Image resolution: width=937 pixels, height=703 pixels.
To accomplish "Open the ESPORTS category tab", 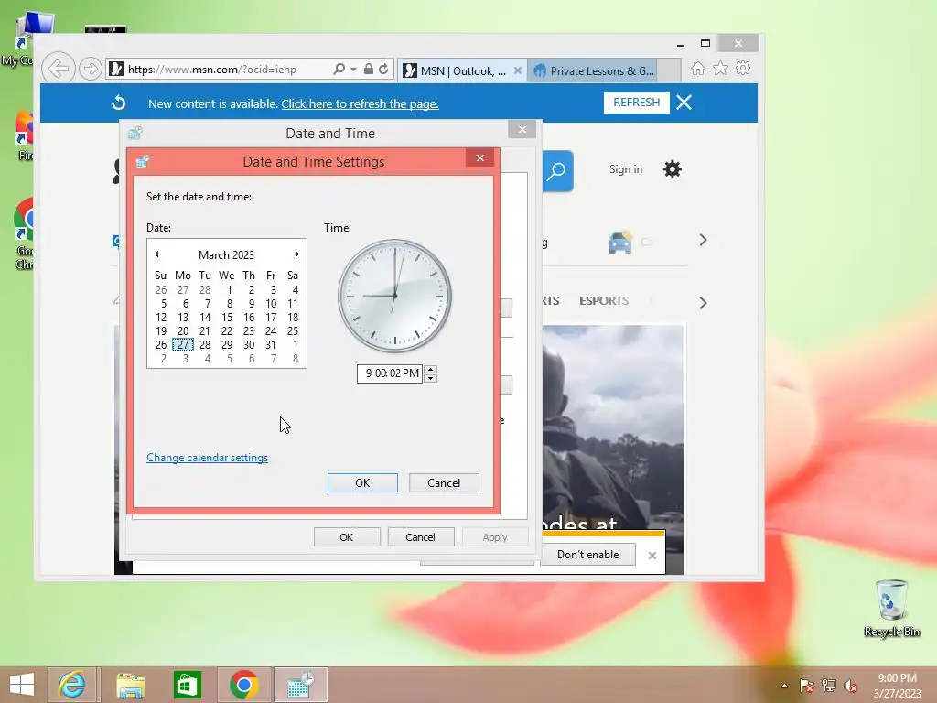I will pos(604,300).
